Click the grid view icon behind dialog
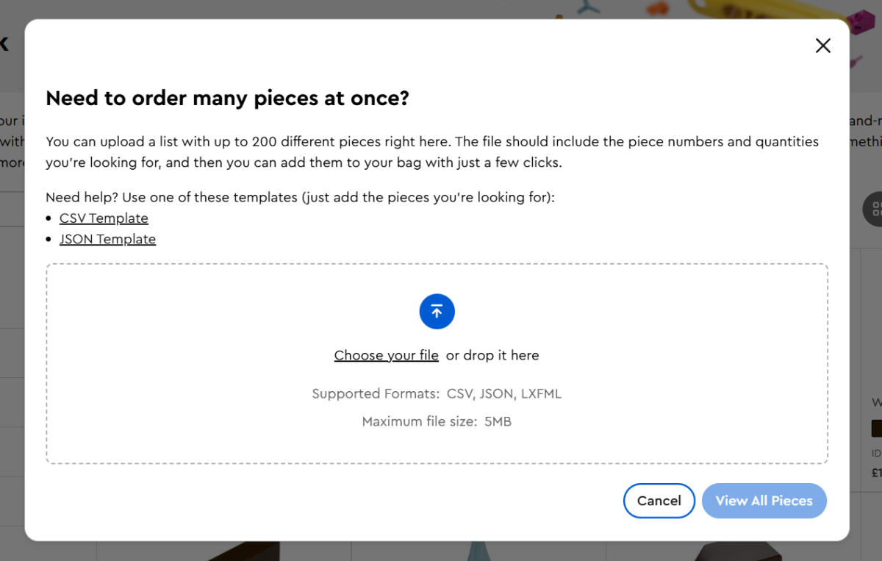 click(x=875, y=208)
